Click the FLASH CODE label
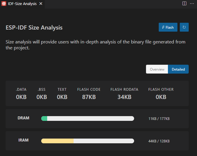 click(x=89, y=90)
